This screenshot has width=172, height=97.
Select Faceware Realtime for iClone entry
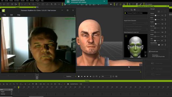(x=136, y=13)
